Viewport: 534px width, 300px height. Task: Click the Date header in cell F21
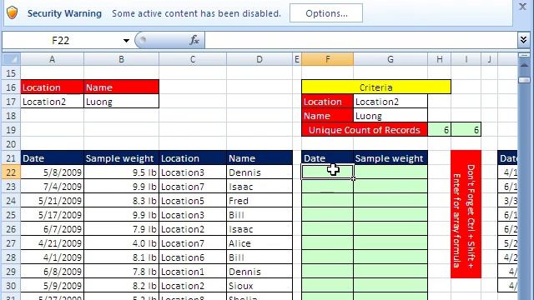(327, 158)
